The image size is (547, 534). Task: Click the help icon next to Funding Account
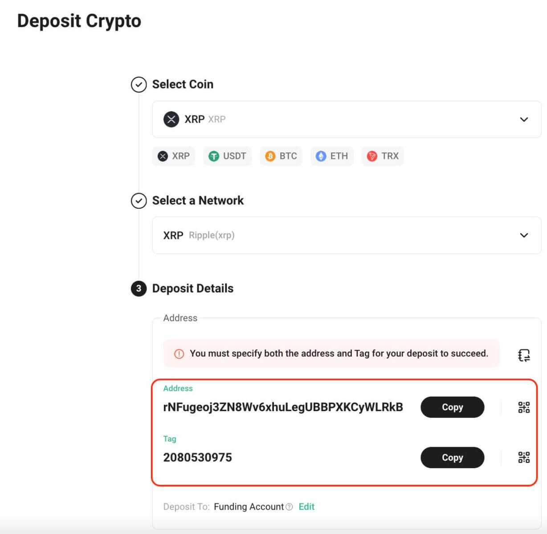click(x=290, y=507)
